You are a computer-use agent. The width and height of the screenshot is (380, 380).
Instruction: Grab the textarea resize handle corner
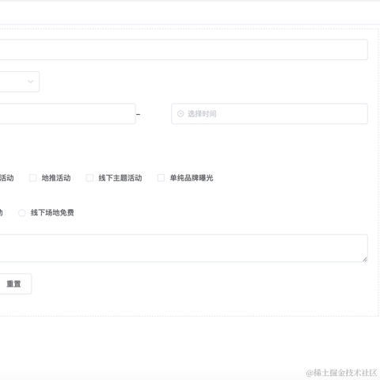365,259
